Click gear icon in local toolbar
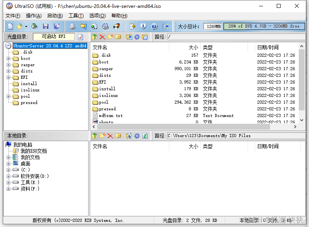Image resolution: width=309 pixels, height=227 pixels. tap(137, 136)
